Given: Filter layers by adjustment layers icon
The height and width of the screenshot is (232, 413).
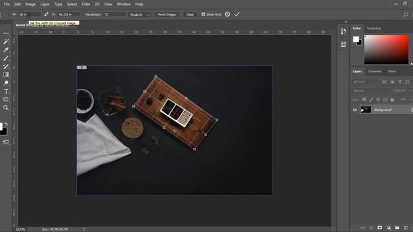Looking at the screenshot, I should pos(392,82).
